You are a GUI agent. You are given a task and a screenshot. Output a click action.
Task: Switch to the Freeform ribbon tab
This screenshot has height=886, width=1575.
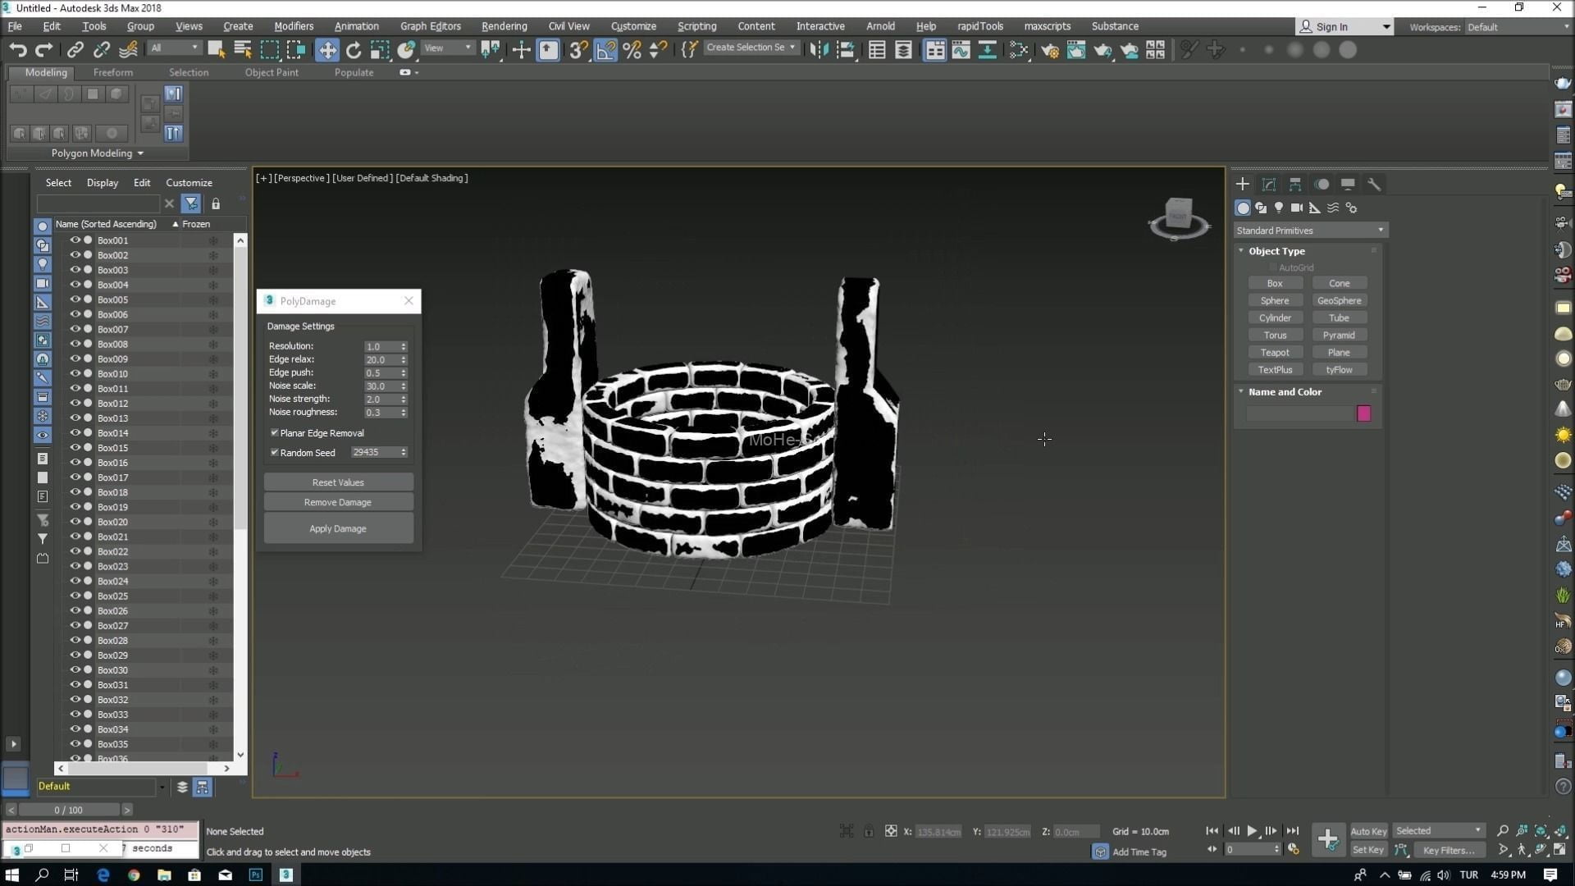(113, 72)
